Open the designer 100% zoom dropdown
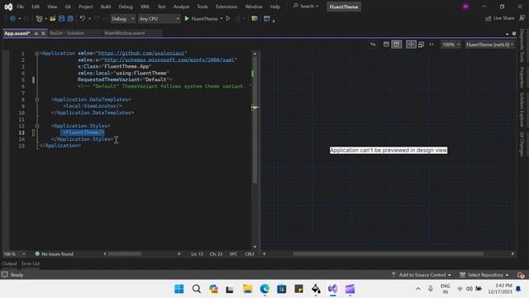Viewport: 529px width, 298px height. [x=450, y=44]
